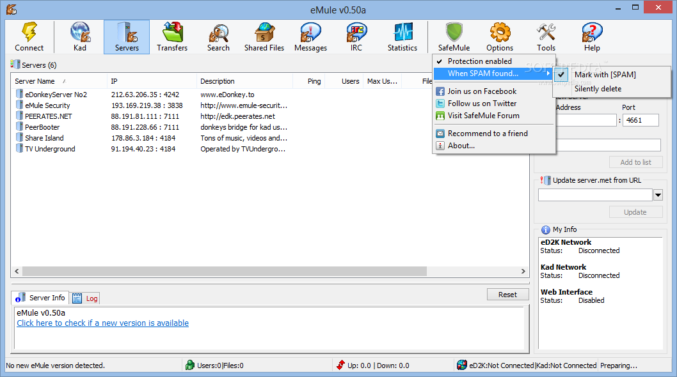Click the up/down transfer arrows status icon

(341, 365)
